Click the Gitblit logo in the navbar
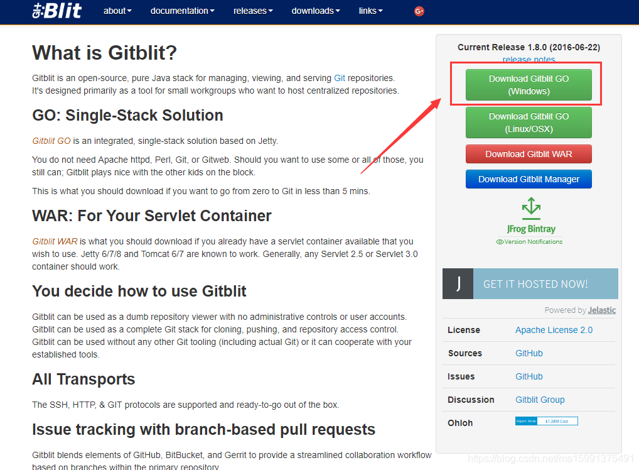Image resolution: width=639 pixels, height=470 pixels. pos(57,11)
